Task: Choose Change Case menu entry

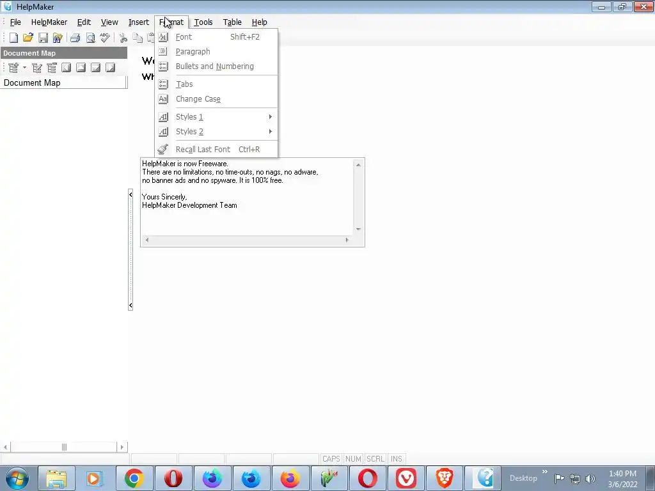Action: (216, 99)
